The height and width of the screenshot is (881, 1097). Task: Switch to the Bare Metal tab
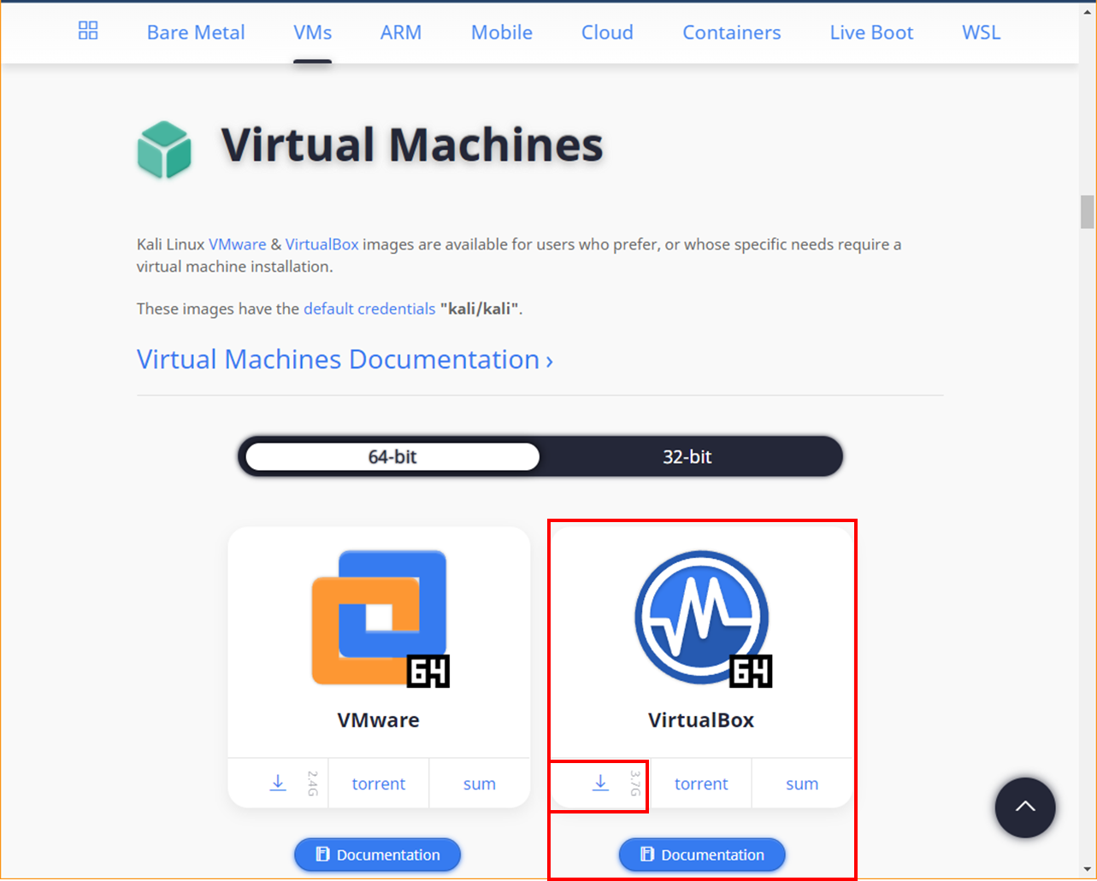pos(195,32)
